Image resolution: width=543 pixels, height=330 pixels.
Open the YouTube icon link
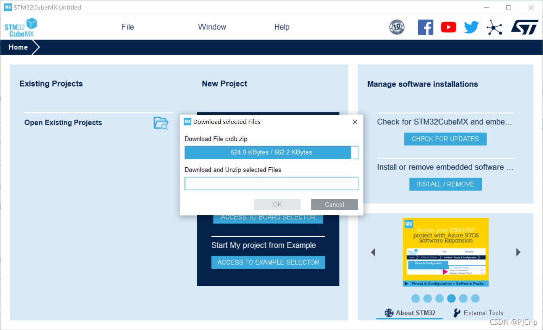click(448, 27)
